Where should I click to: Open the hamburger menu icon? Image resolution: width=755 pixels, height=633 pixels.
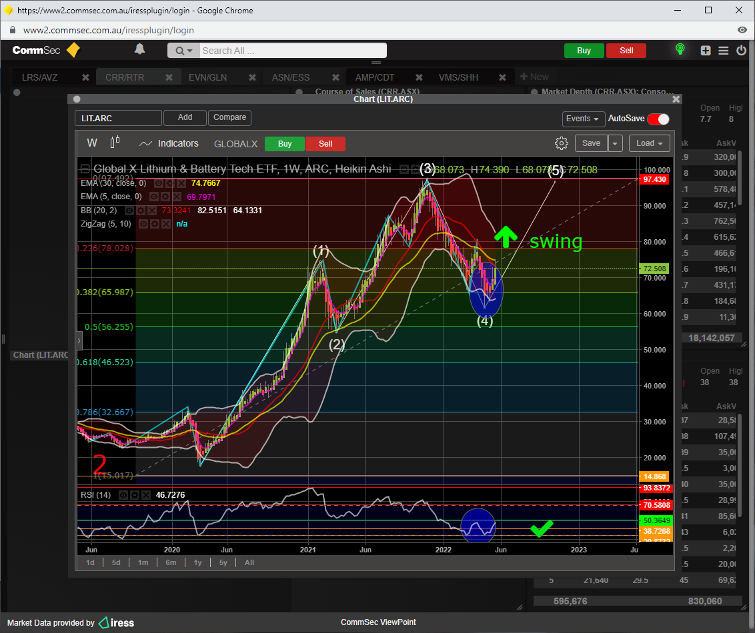pos(723,51)
